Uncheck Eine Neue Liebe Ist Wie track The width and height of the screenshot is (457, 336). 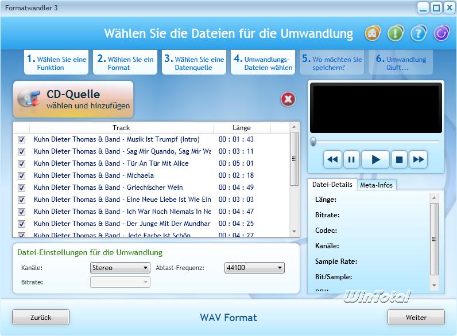coord(22,200)
